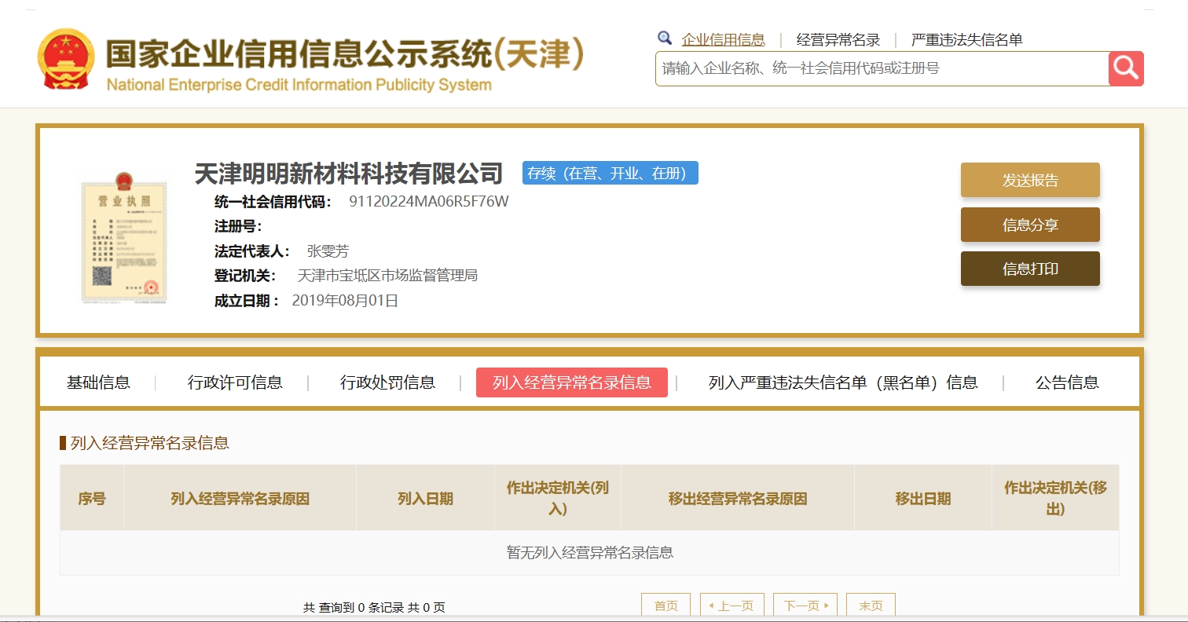1188x622 pixels.
Task: Click the 移出经营异常名录原因 column header
Action: tap(738, 498)
